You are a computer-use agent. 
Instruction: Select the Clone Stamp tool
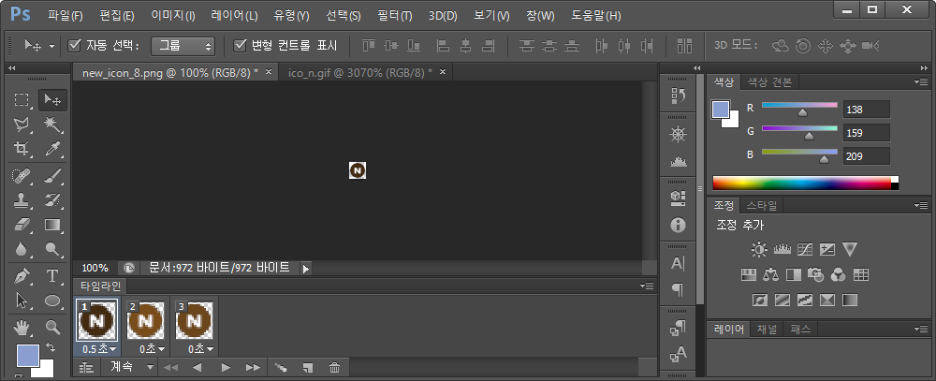22,200
